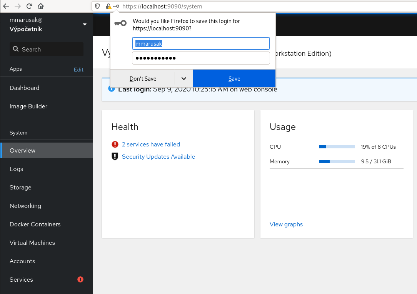Click the username field with mmarusak
Viewport: 417px width, 294px height.
tap(201, 43)
